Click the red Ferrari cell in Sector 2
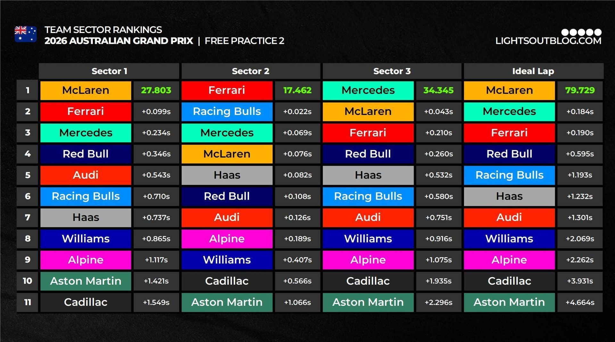The image size is (615, 342). click(x=227, y=90)
